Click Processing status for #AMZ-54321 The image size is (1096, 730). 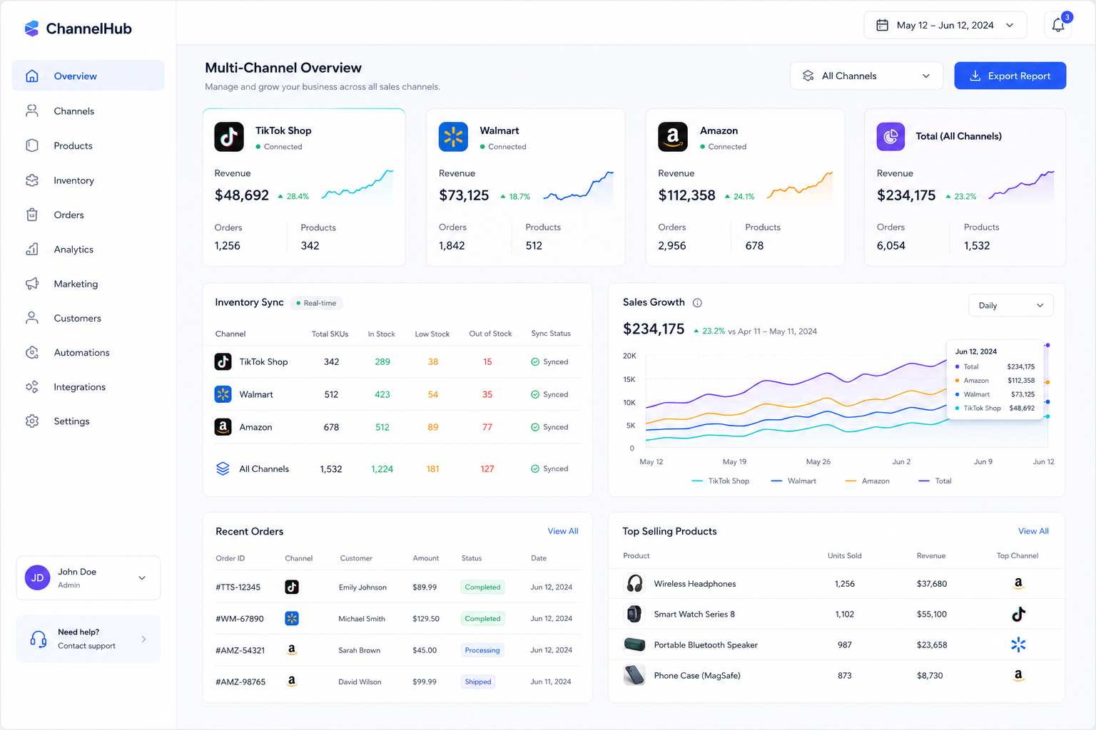pyautogui.click(x=482, y=650)
